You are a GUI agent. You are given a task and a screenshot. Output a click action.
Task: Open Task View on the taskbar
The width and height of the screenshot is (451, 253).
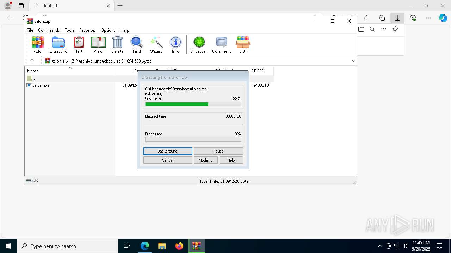[127, 246]
